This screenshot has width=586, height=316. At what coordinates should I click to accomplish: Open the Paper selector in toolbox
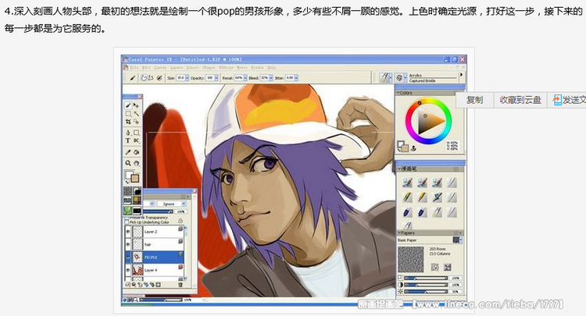[x=127, y=191]
